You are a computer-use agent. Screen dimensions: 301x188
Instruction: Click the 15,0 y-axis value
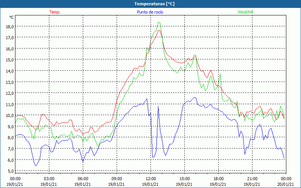click(x=10, y=60)
